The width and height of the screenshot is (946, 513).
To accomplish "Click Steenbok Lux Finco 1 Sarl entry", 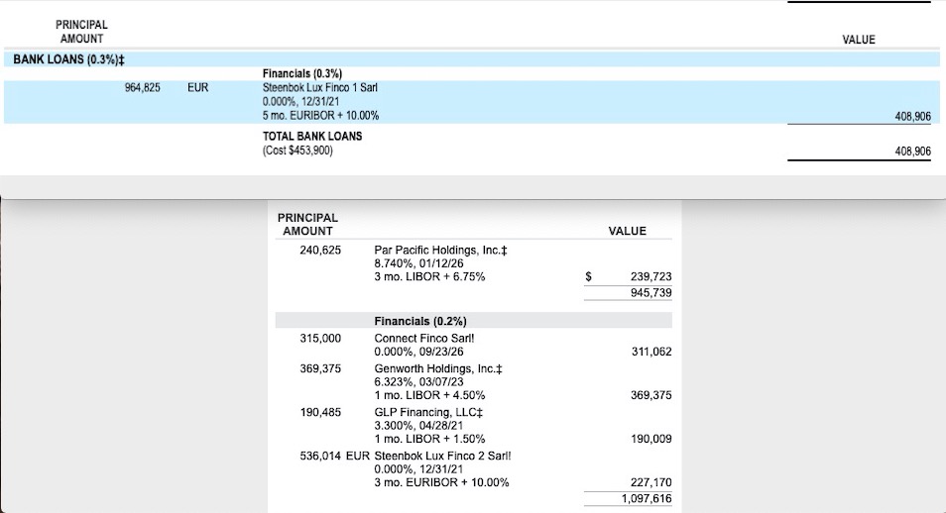I will point(319,87).
